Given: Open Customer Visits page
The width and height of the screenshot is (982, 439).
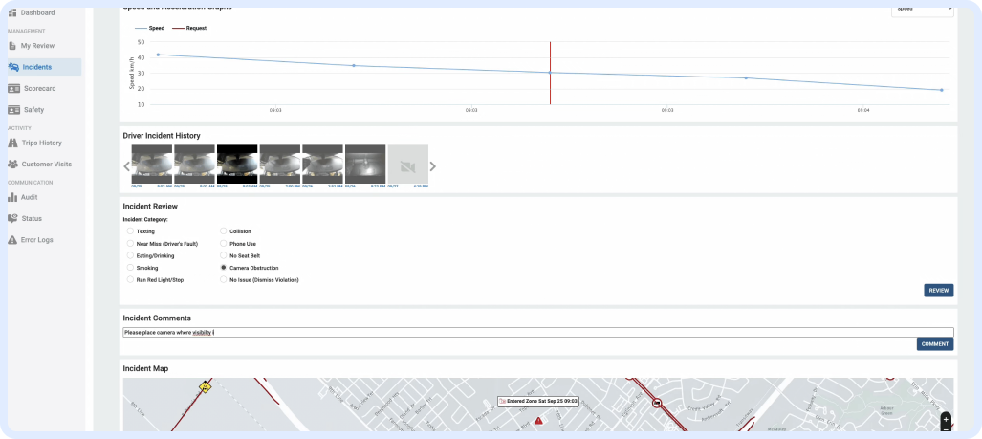Looking at the screenshot, I should point(47,165).
